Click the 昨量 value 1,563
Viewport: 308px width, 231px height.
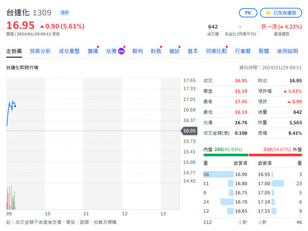296,123
